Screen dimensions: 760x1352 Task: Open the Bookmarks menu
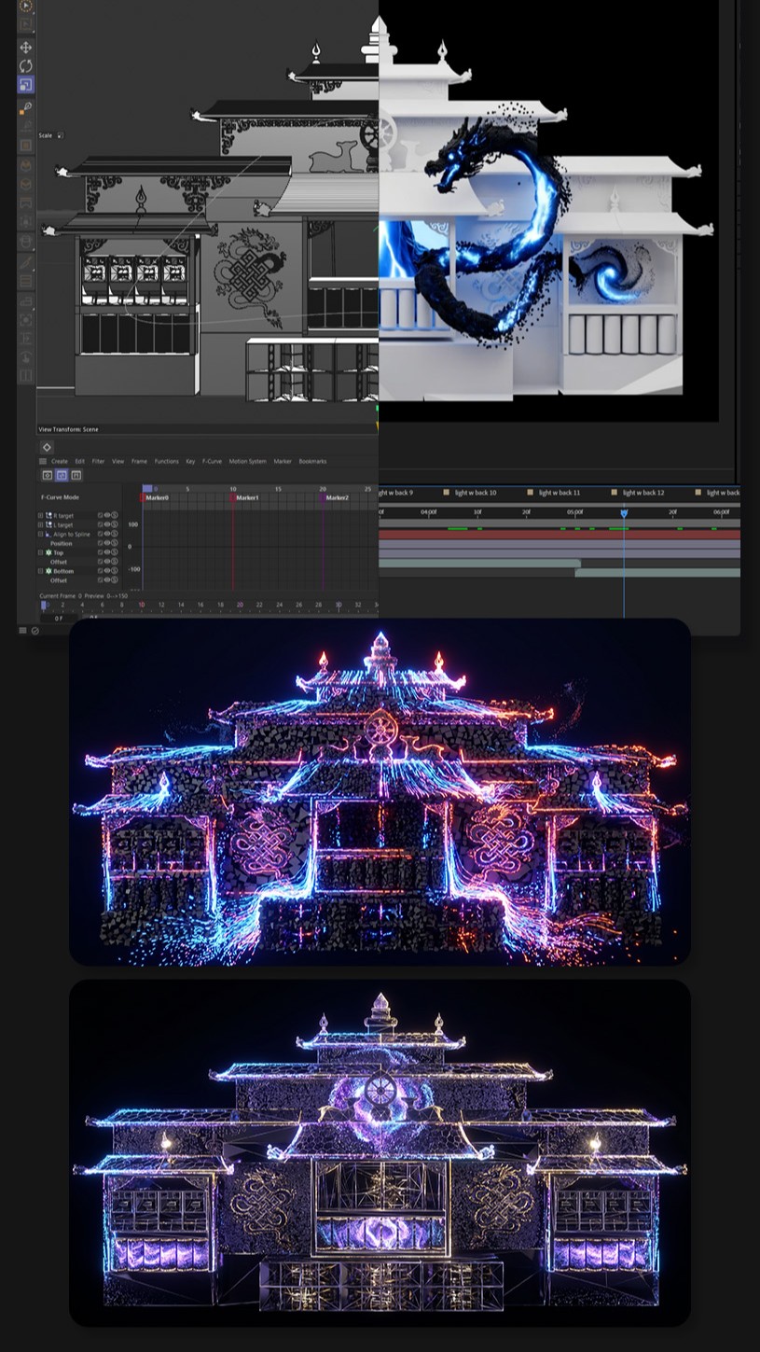pyautogui.click(x=312, y=461)
